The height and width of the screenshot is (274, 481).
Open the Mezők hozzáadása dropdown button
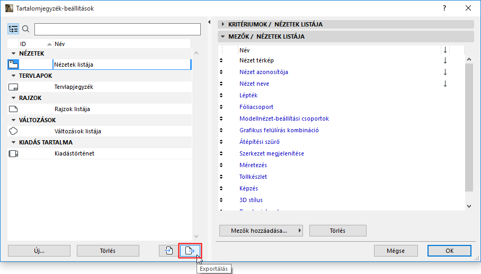[261, 231]
